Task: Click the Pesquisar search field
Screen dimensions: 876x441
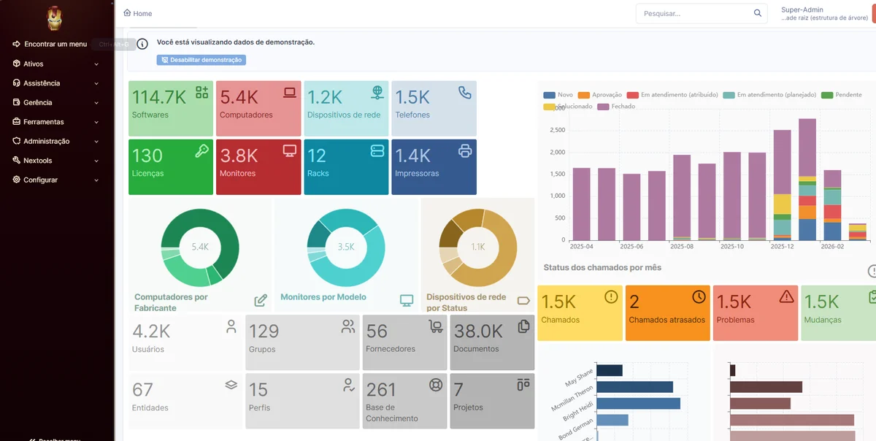Action: pos(693,13)
